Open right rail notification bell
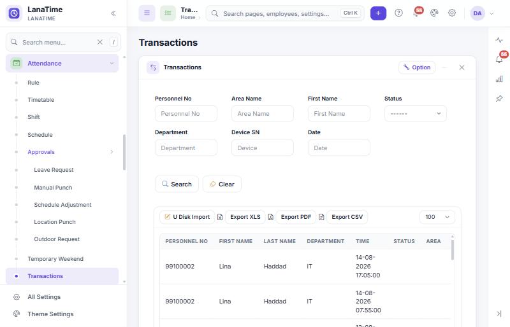The height and width of the screenshot is (327, 510). point(500,59)
